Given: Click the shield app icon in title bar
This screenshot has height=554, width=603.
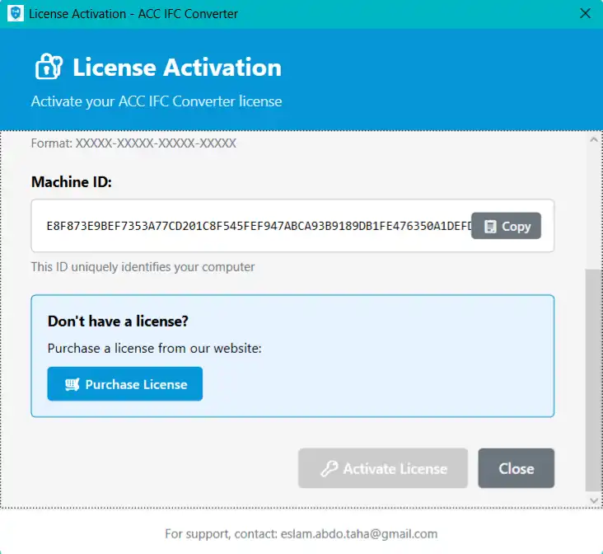Looking at the screenshot, I should pyautogui.click(x=15, y=14).
